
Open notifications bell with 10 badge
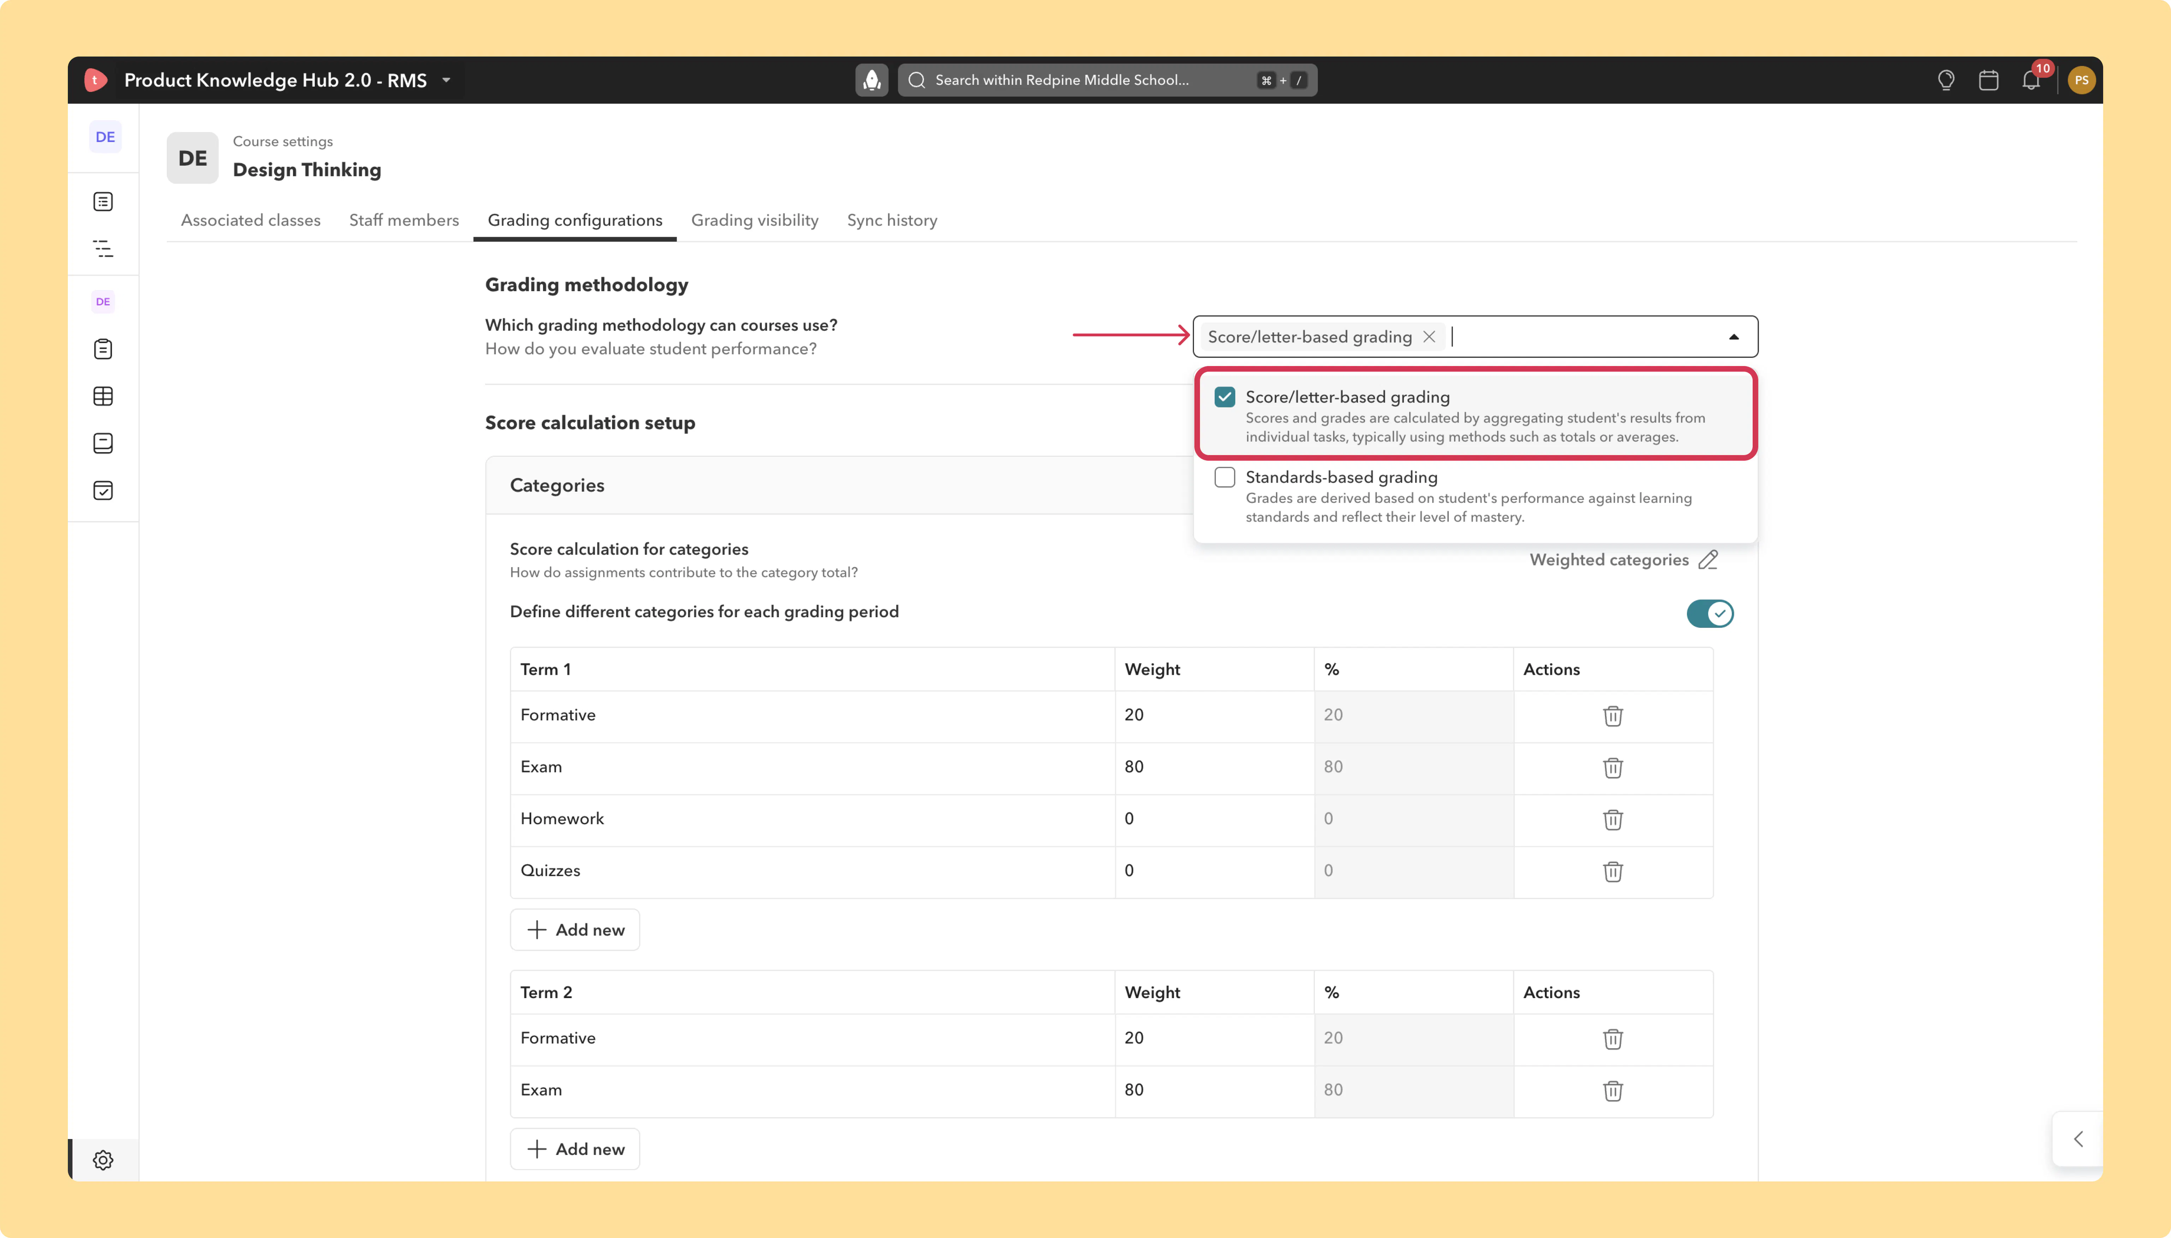2031,80
